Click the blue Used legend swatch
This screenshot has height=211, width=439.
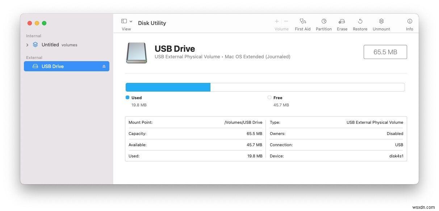pyautogui.click(x=127, y=97)
